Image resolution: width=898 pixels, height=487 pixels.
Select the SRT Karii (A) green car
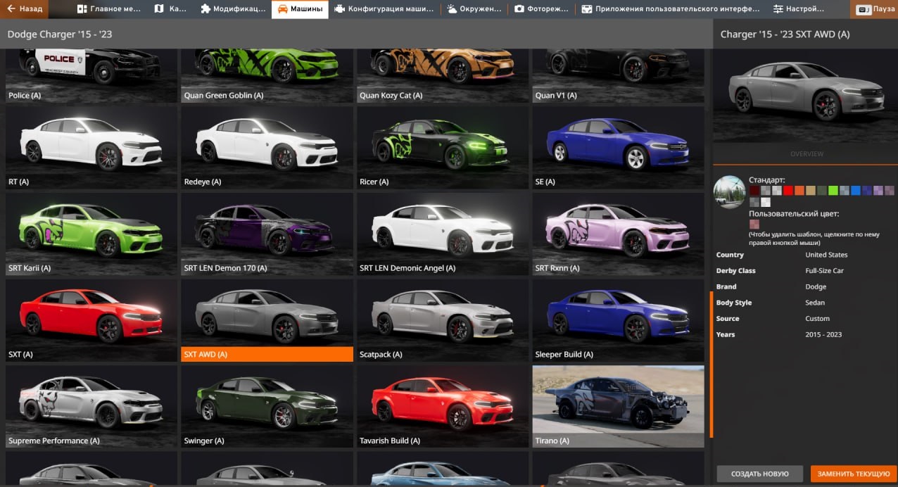(91, 234)
